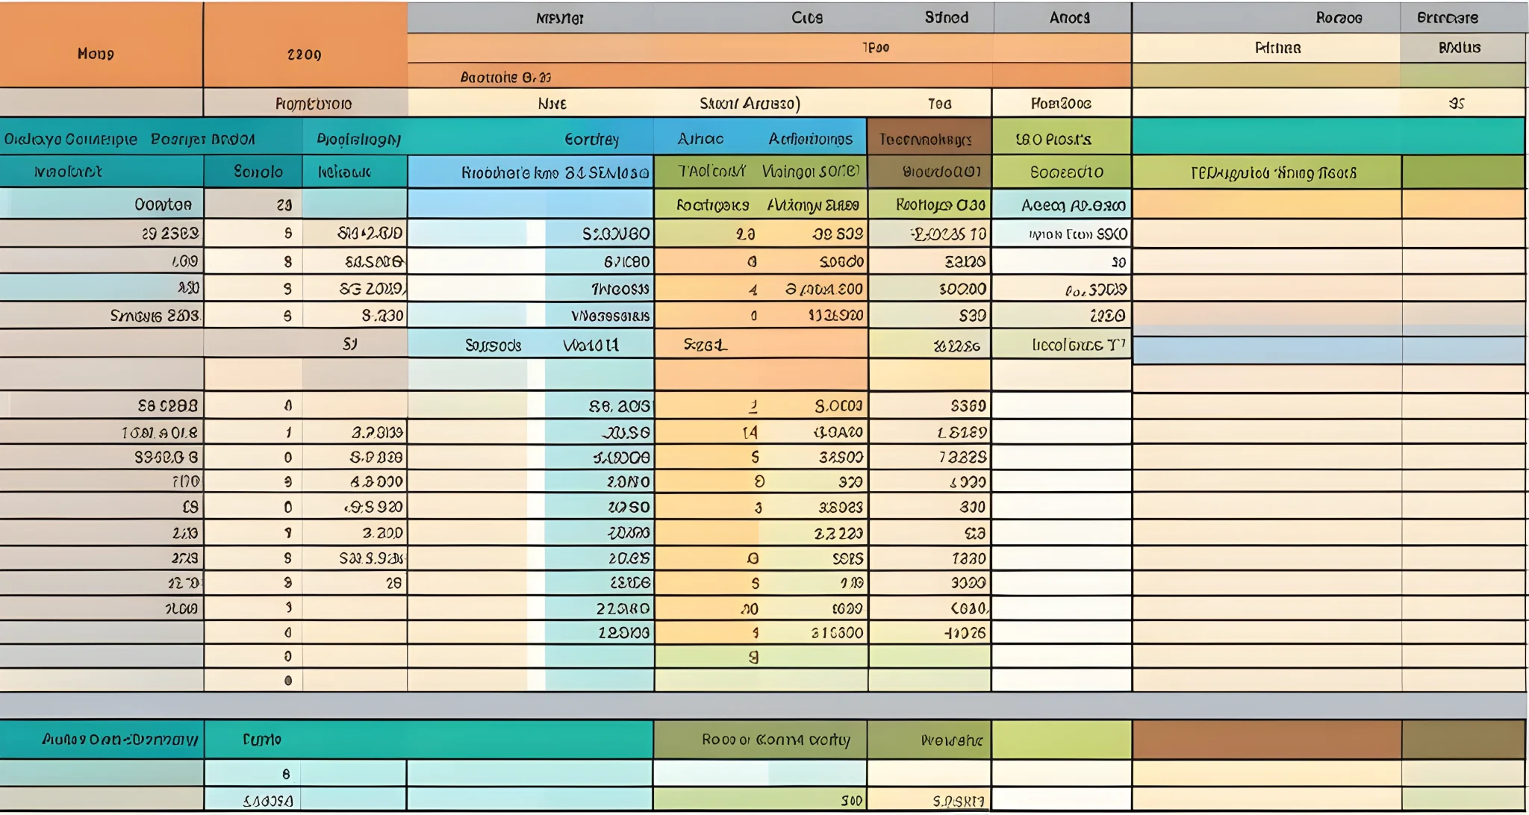Select the orange "Mong" header cell
1529x815 pixels.
(x=101, y=45)
